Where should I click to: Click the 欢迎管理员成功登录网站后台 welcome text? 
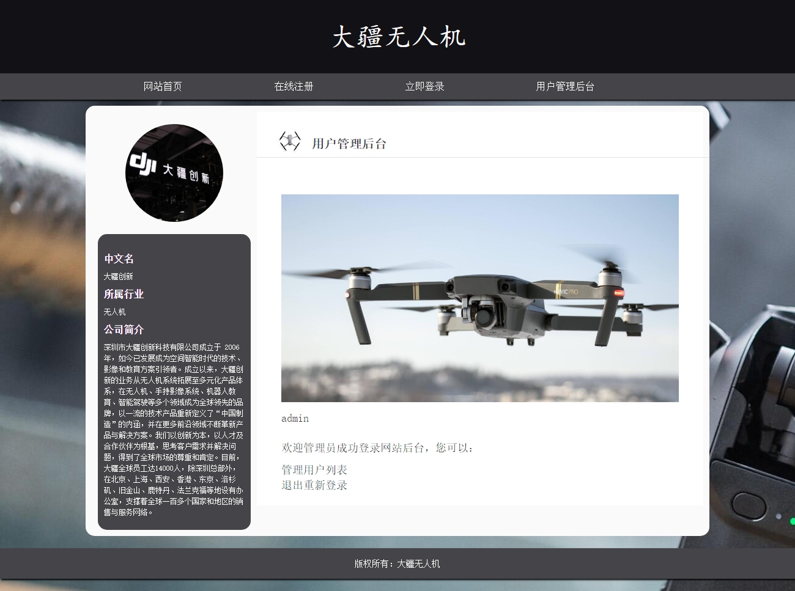377,448
